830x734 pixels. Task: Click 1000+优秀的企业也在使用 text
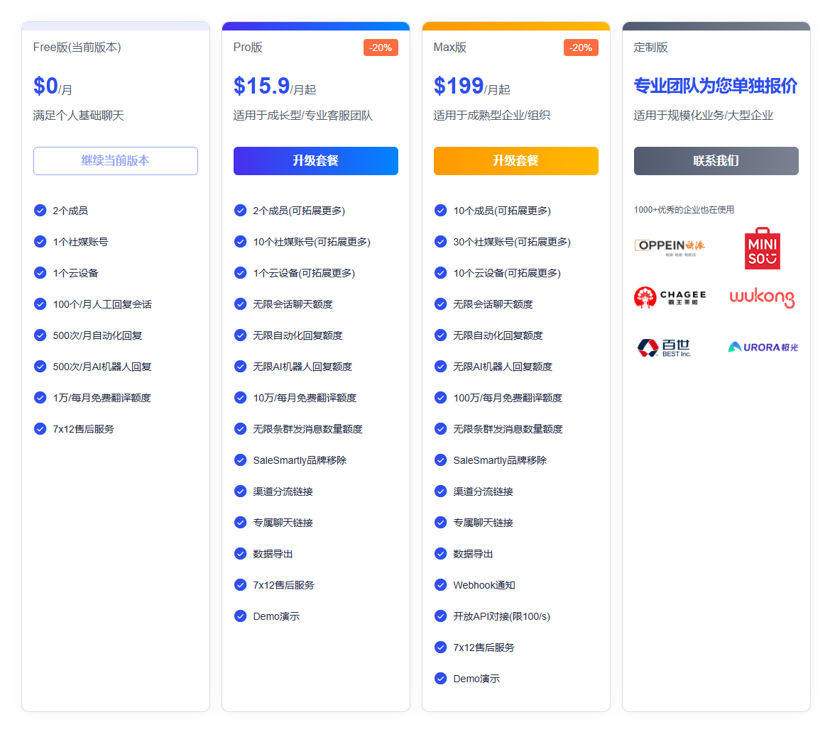[x=684, y=210]
